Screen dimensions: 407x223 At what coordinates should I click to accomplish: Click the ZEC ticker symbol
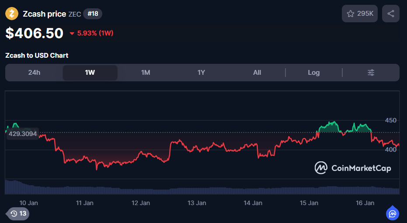tap(75, 14)
